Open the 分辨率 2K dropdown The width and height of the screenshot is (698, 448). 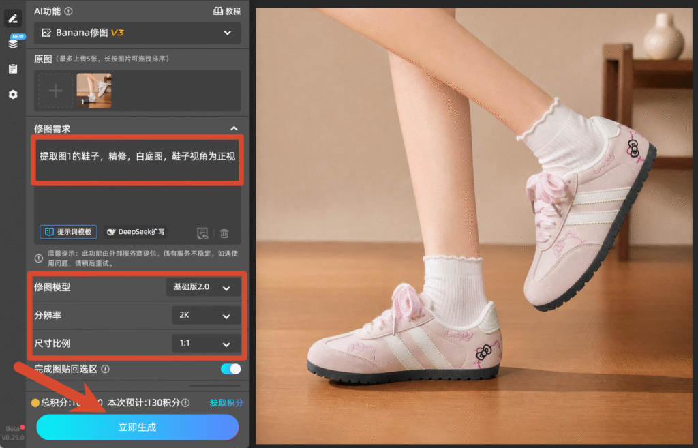click(206, 315)
